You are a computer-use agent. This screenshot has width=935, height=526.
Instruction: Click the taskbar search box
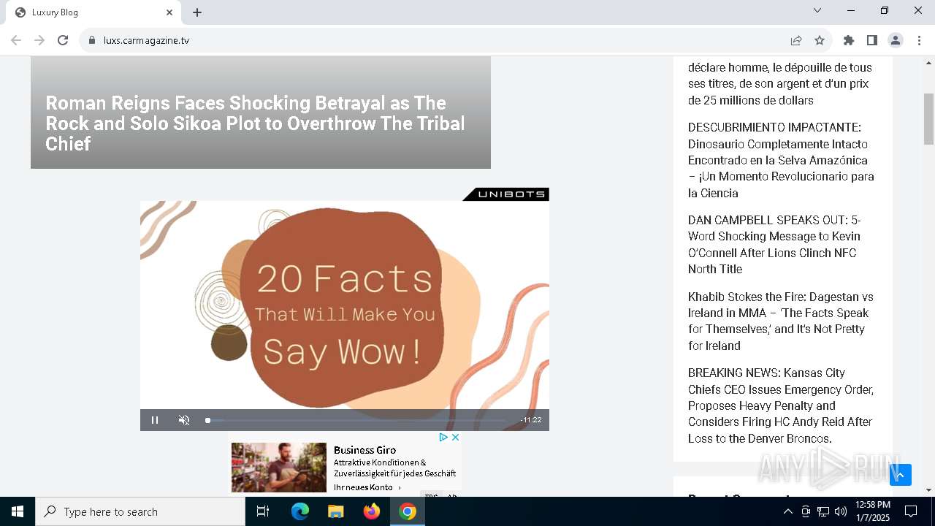tap(140, 511)
